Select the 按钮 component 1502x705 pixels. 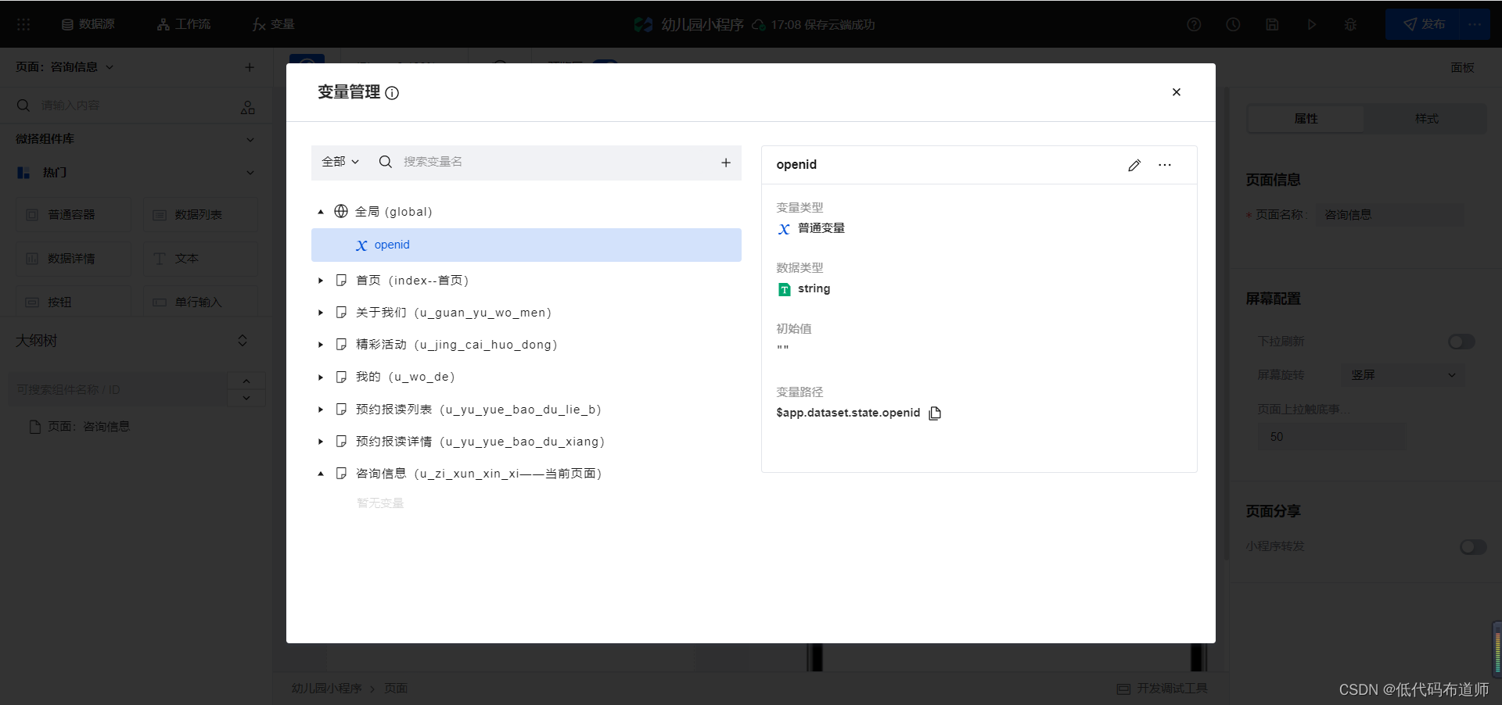74,302
